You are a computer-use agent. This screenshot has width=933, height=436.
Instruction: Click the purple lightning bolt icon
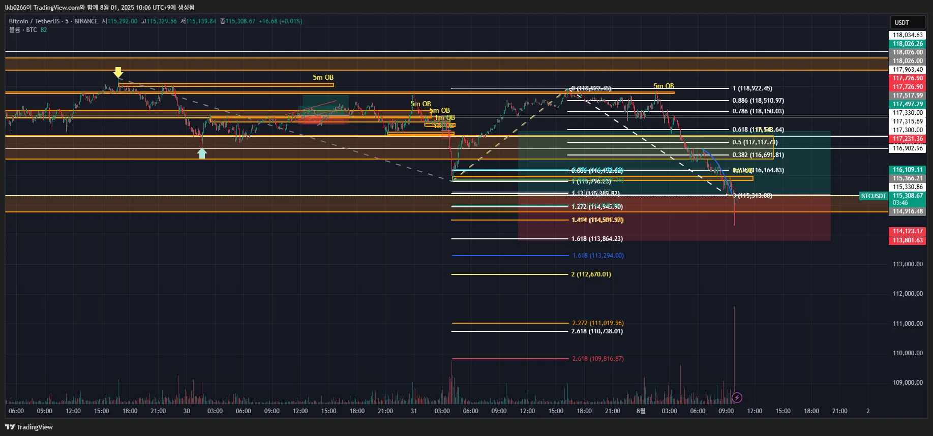(737, 397)
